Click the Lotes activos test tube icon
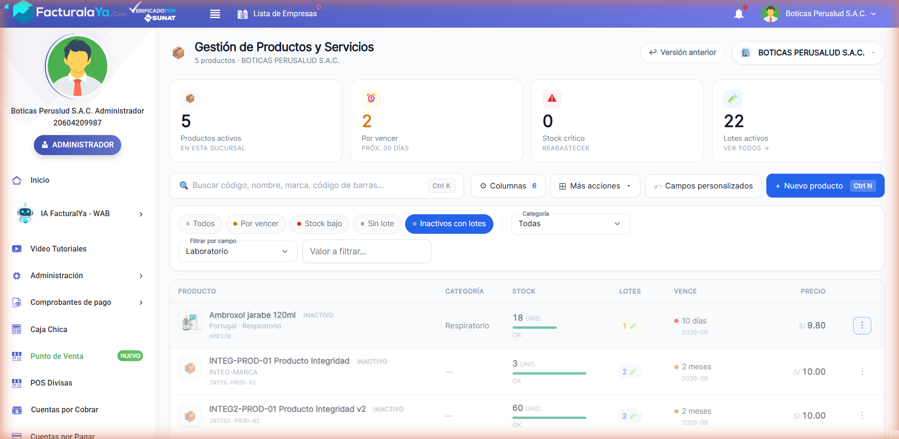 click(733, 98)
